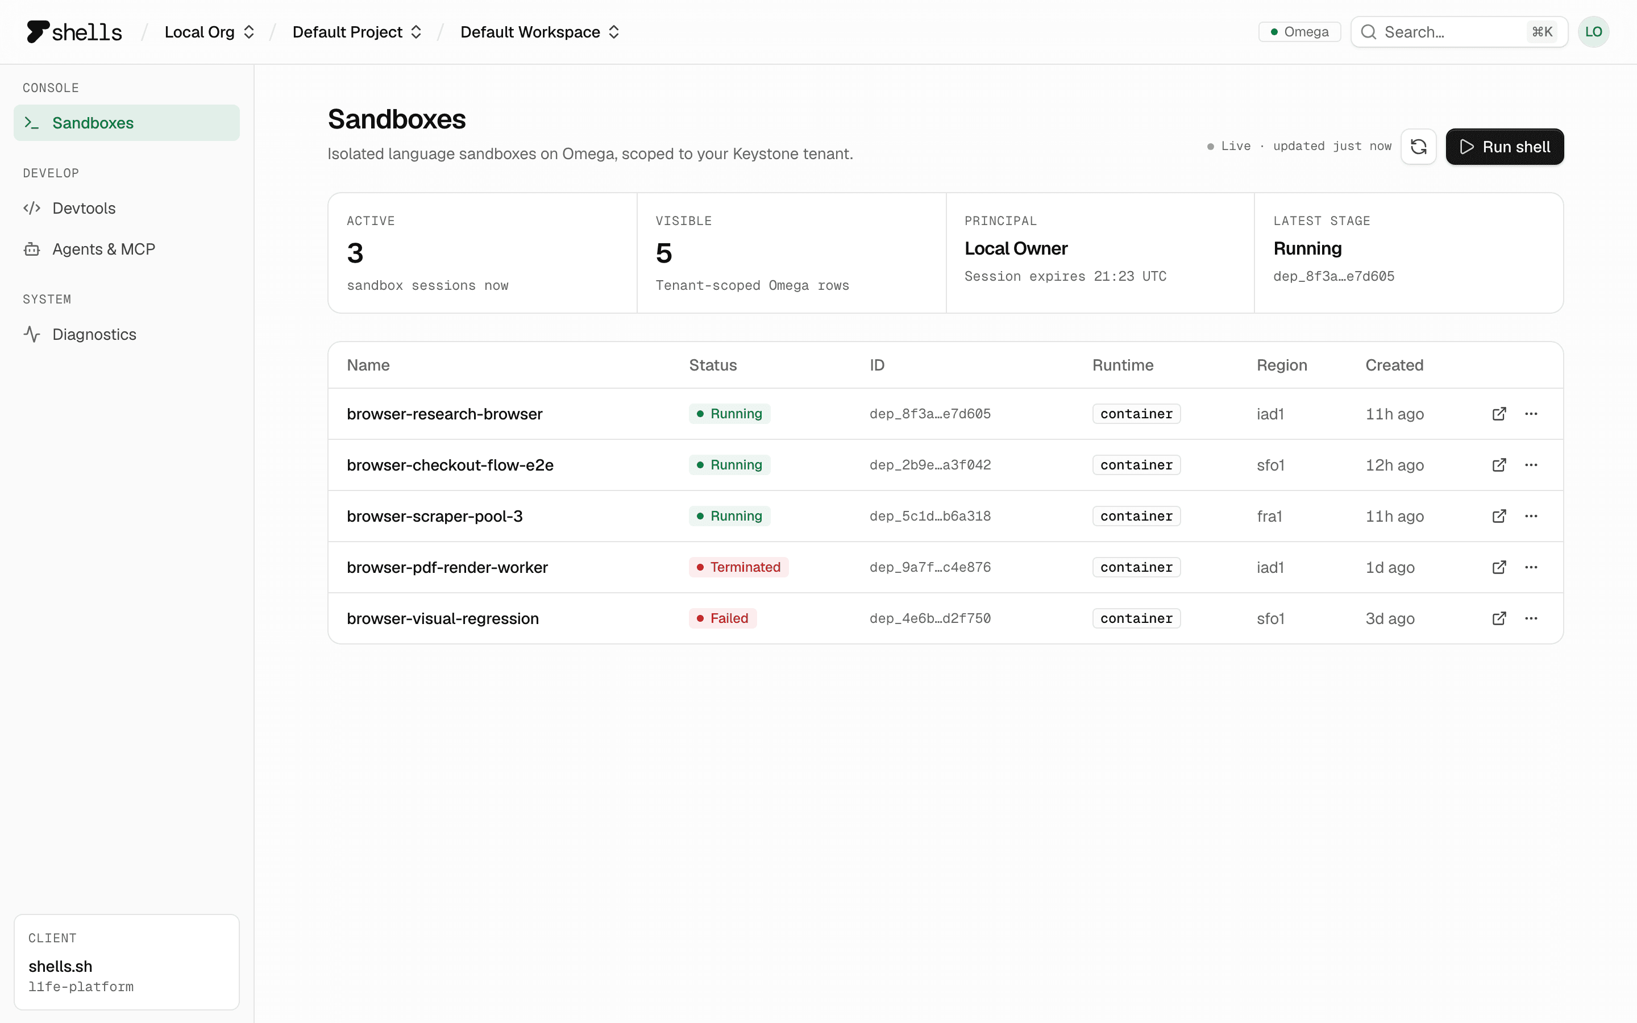Click the Run shell button

(1505, 146)
